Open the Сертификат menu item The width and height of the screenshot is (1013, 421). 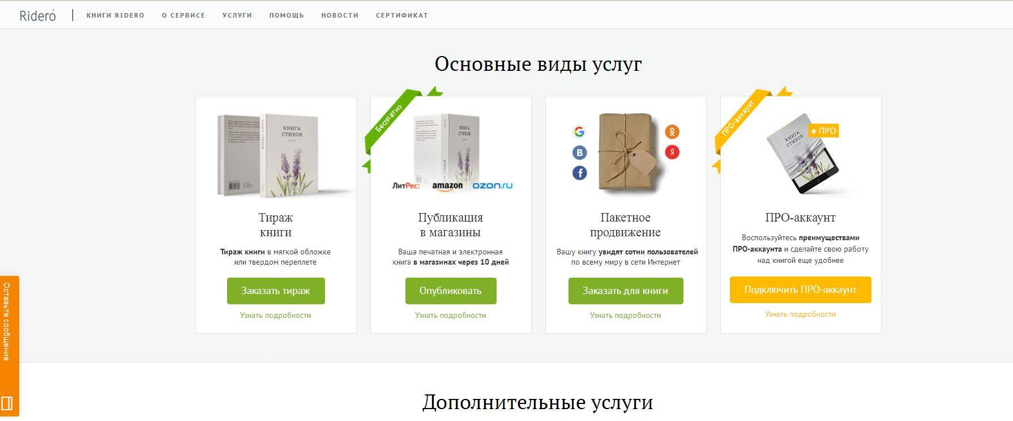tap(402, 15)
